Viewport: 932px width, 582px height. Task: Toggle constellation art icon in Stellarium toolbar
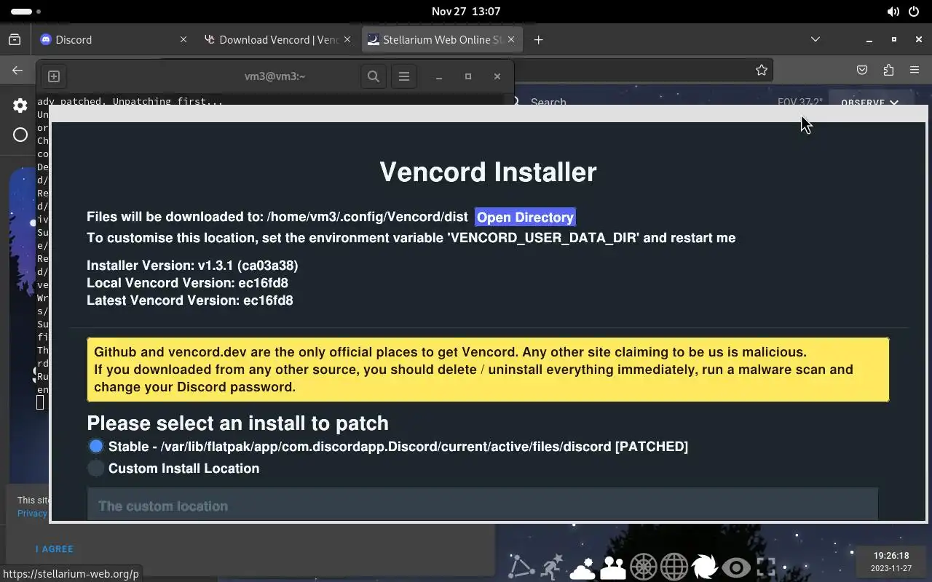552,567
